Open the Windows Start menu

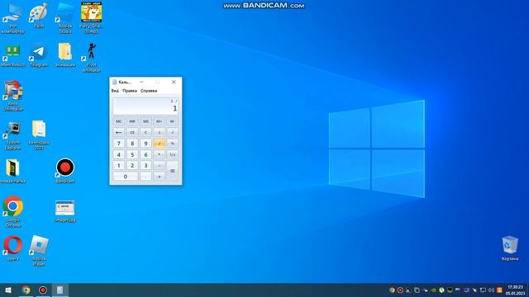coord(8,290)
